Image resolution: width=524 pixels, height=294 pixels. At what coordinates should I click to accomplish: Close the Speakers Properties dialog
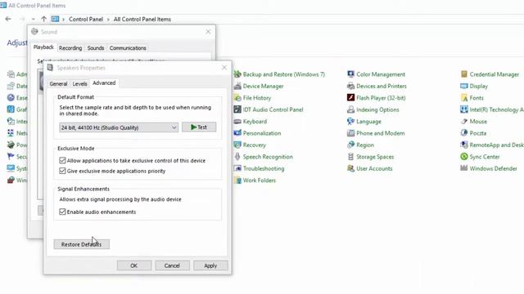[224, 68]
